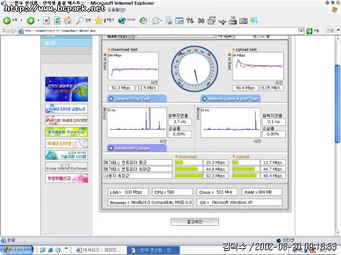341x255 pixels.
Task: Click the LAN 100 Mbps info field
Action: click(x=128, y=192)
